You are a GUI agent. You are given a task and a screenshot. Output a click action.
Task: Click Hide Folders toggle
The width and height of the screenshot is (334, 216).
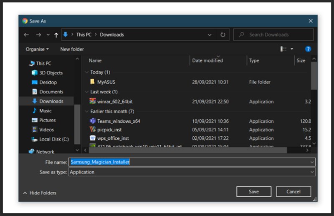(x=40, y=193)
